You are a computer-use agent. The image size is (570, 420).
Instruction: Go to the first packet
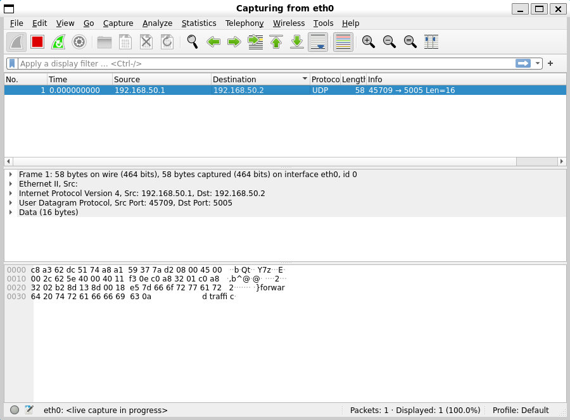click(276, 42)
